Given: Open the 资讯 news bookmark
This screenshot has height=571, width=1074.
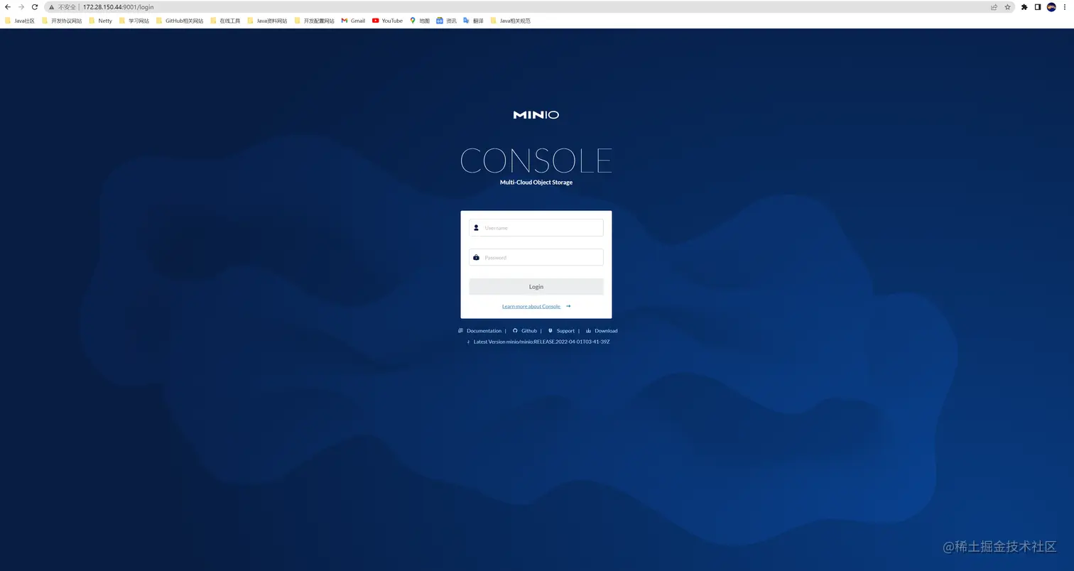Looking at the screenshot, I should click(447, 21).
